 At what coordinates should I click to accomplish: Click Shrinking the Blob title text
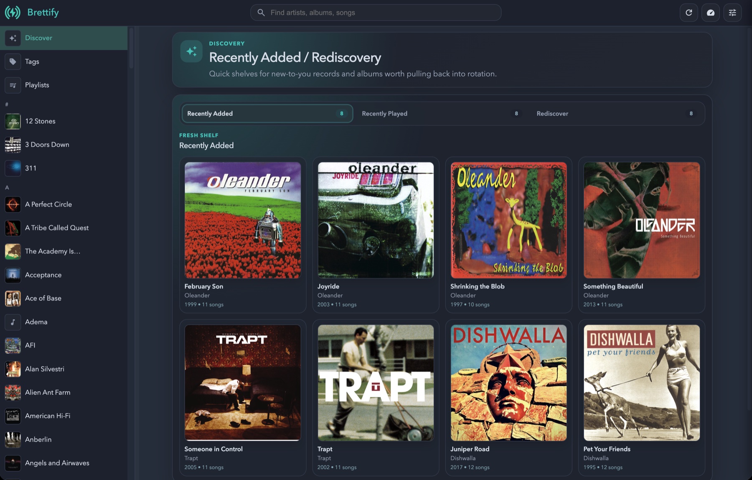(x=478, y=286)
